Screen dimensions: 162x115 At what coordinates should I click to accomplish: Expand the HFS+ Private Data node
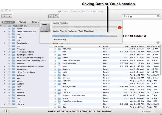pyautogui.click(x=5, y=72)
